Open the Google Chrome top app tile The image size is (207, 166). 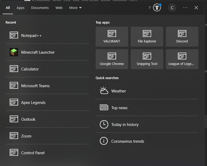click(x=112, y=59)
